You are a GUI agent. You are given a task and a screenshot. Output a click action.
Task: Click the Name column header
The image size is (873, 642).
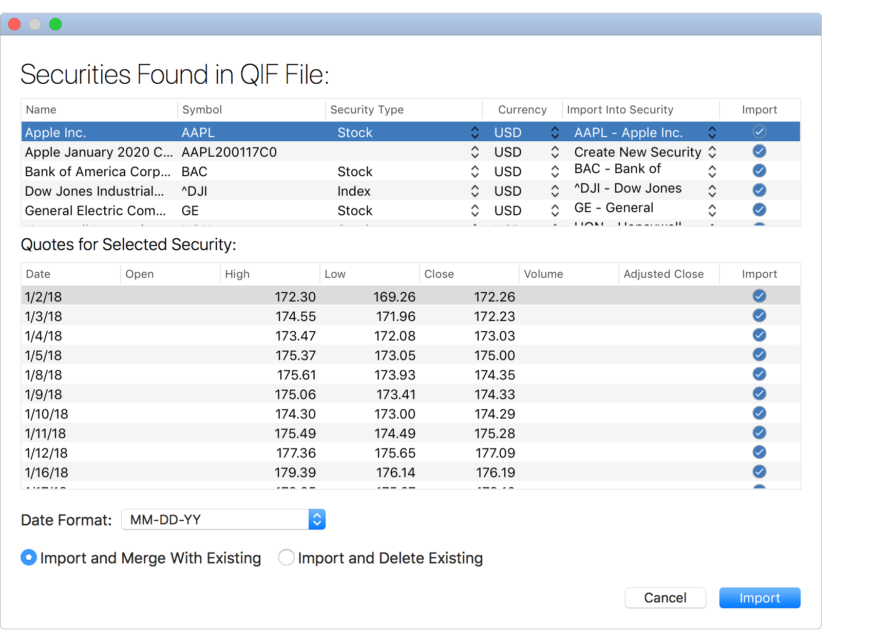point(41,109)
